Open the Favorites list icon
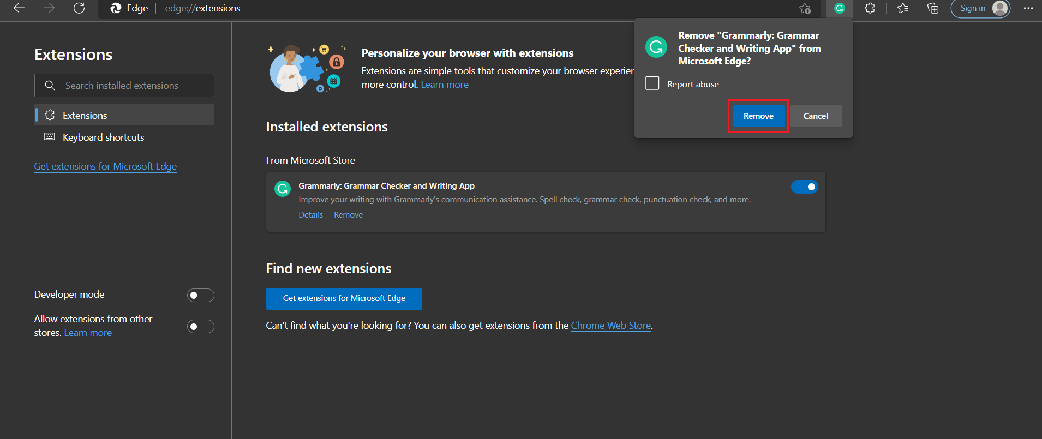The width and height of the screenshot is (1042, 439). tap(903, 8)
